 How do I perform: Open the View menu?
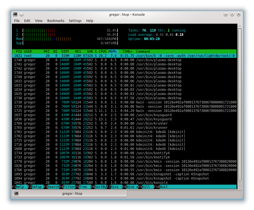point(39,21)
